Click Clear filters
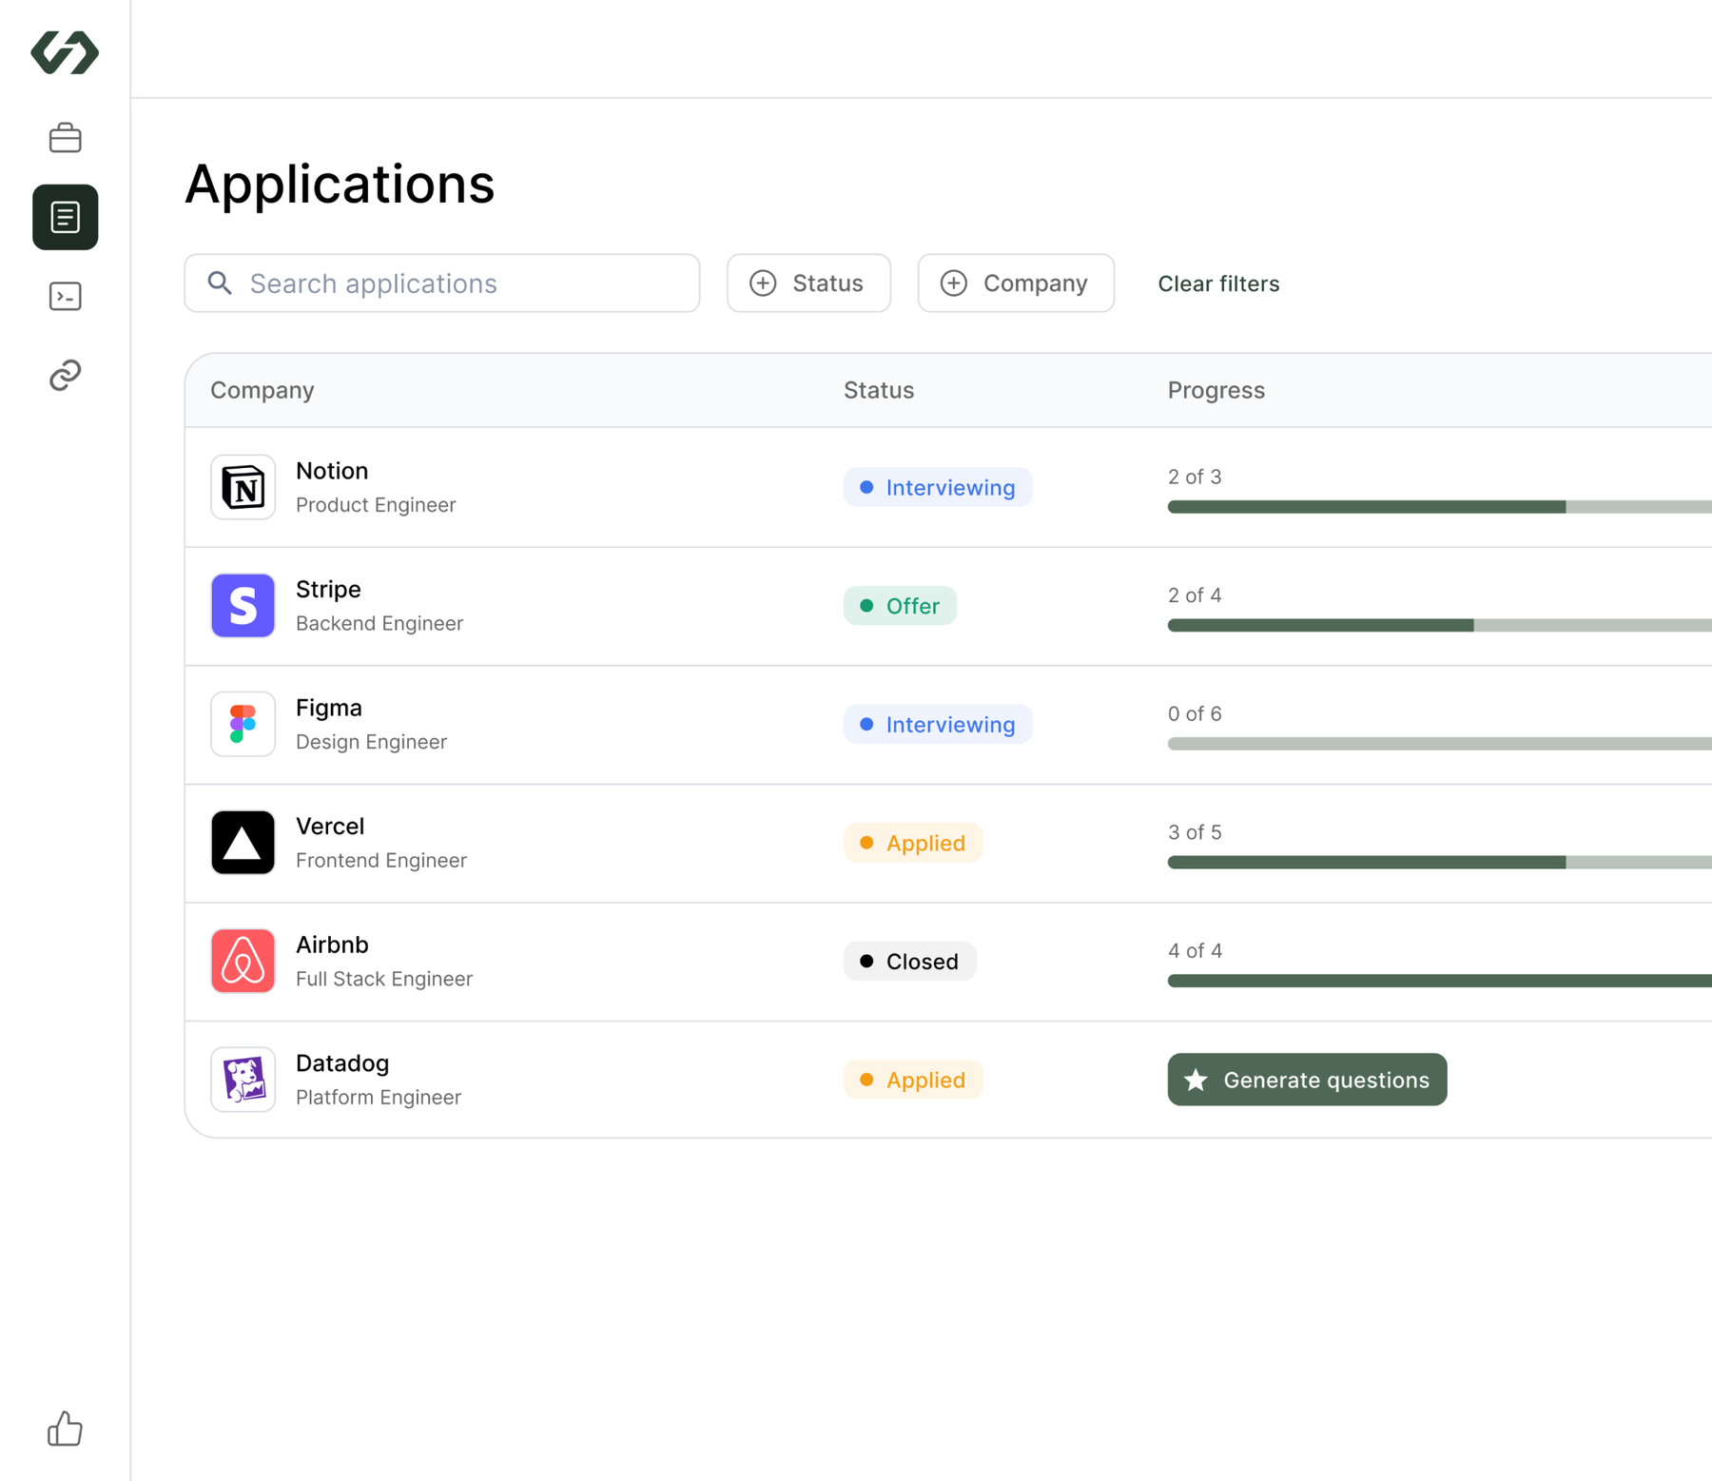 point(1218,283)
